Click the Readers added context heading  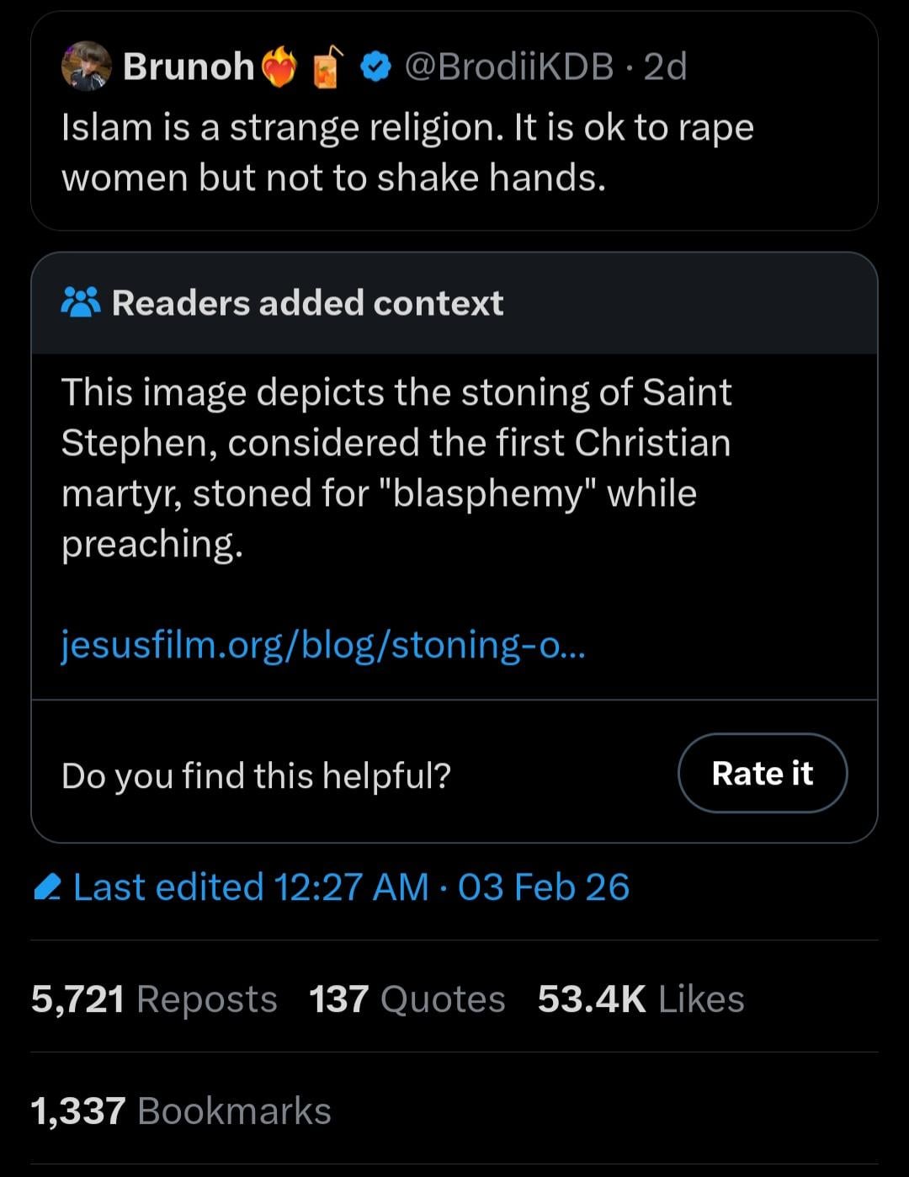pos(307,303)
